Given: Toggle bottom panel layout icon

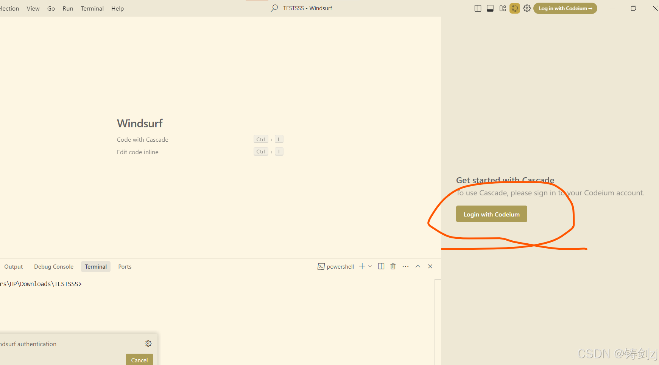Looking at the screenshot, I should 490,8.
